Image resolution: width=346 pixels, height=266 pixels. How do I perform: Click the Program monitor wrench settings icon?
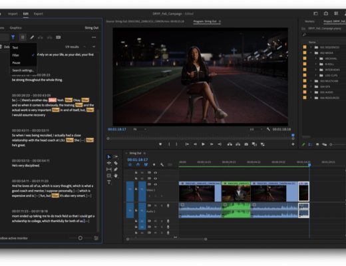click(268, 129)
